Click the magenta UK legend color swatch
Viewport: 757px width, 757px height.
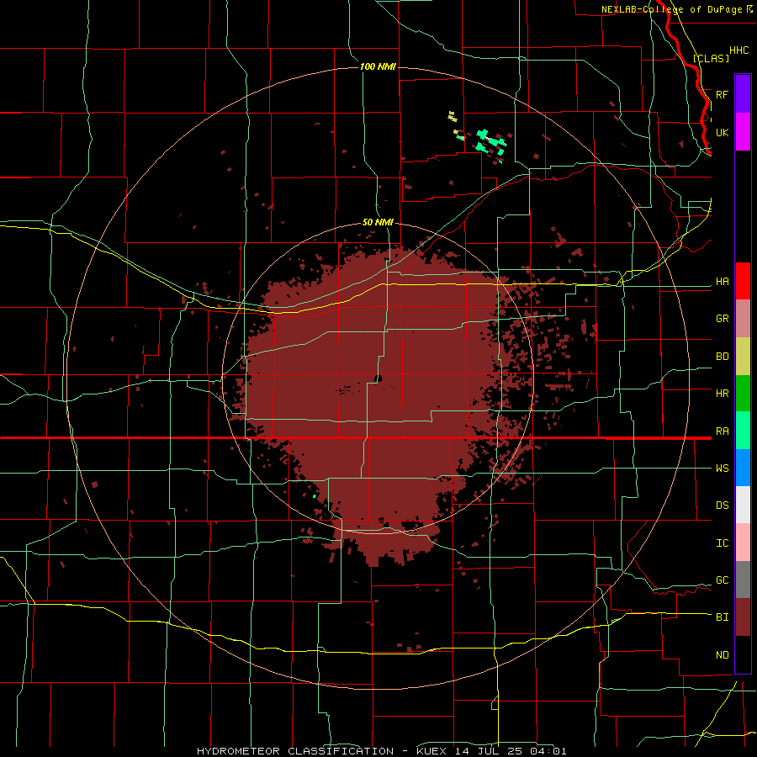[743, 132]
